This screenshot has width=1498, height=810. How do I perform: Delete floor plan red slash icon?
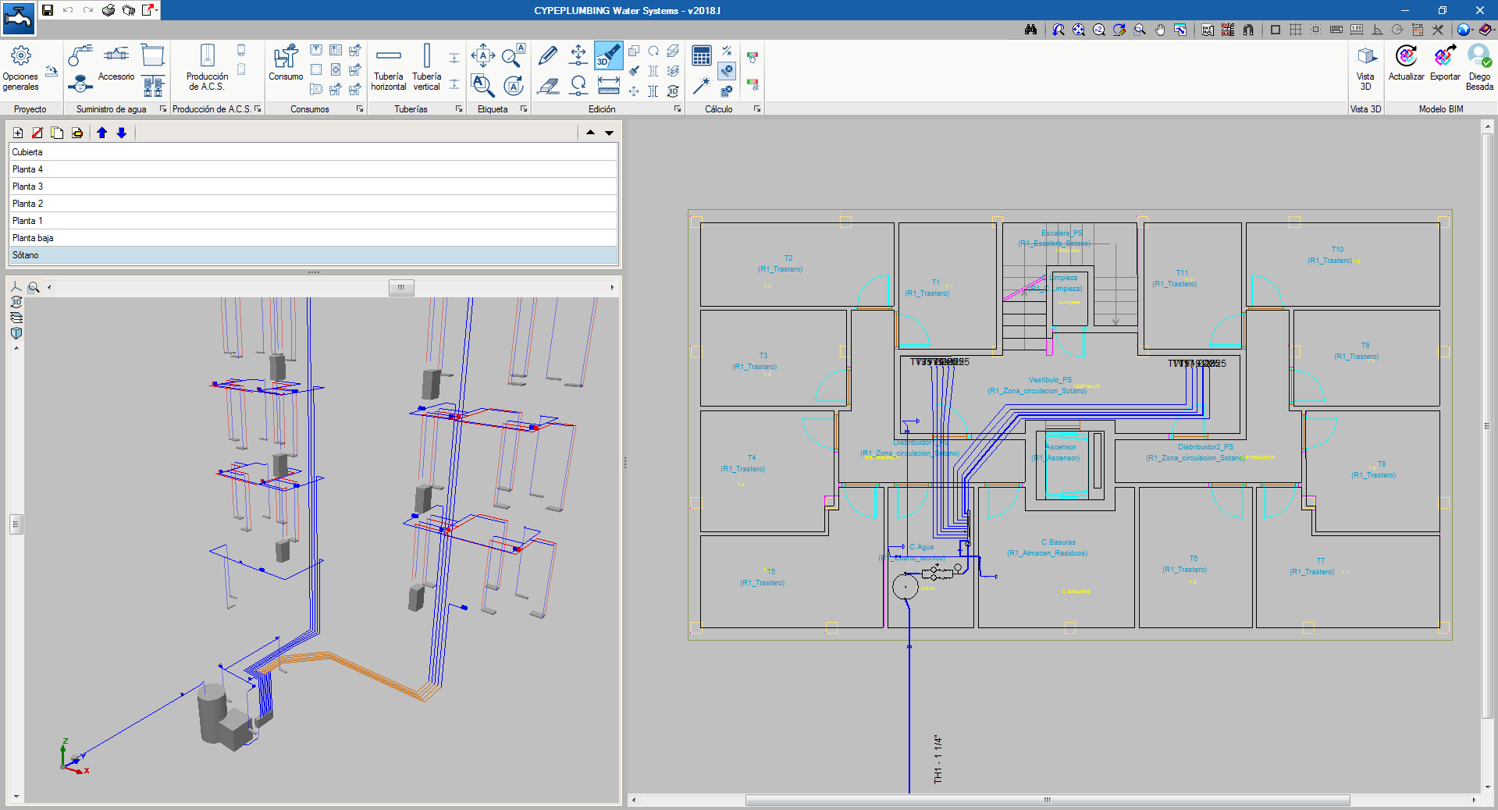click(x=37, y=133)
